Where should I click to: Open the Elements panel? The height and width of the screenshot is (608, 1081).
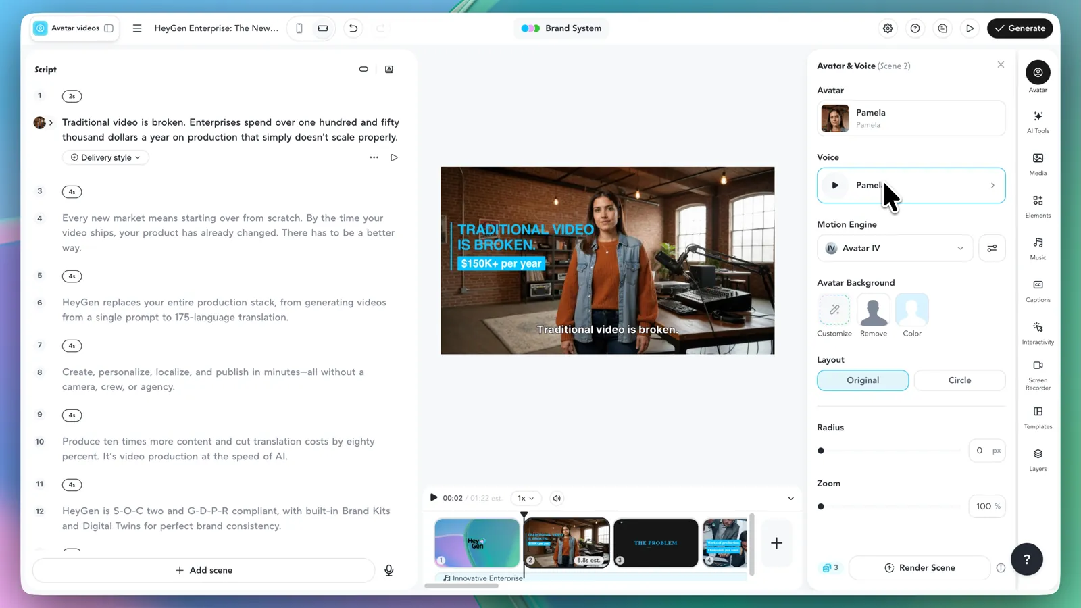coord(1038,206)
